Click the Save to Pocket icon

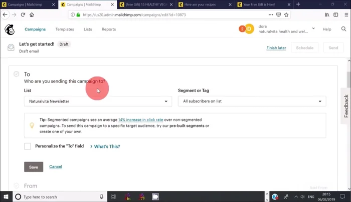(278, 14)
